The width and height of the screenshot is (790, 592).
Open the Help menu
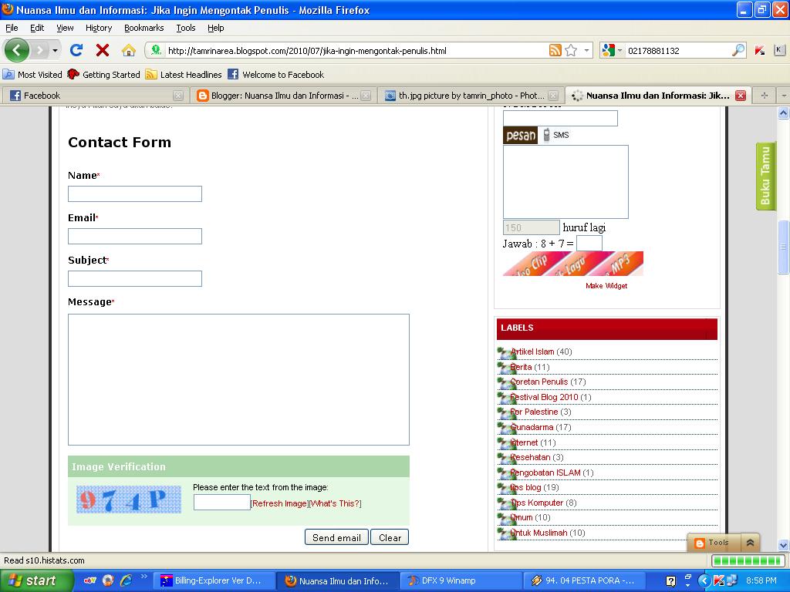tap(216, 28)
